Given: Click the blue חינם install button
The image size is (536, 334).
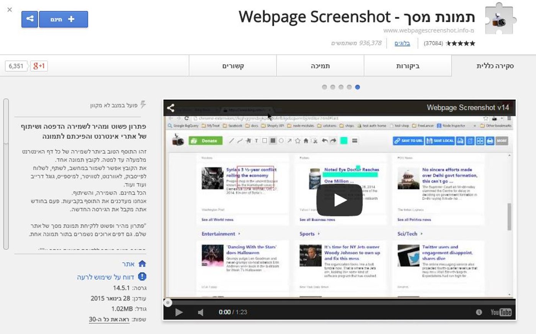Looking at the screenshot, I should pos(63,19).
